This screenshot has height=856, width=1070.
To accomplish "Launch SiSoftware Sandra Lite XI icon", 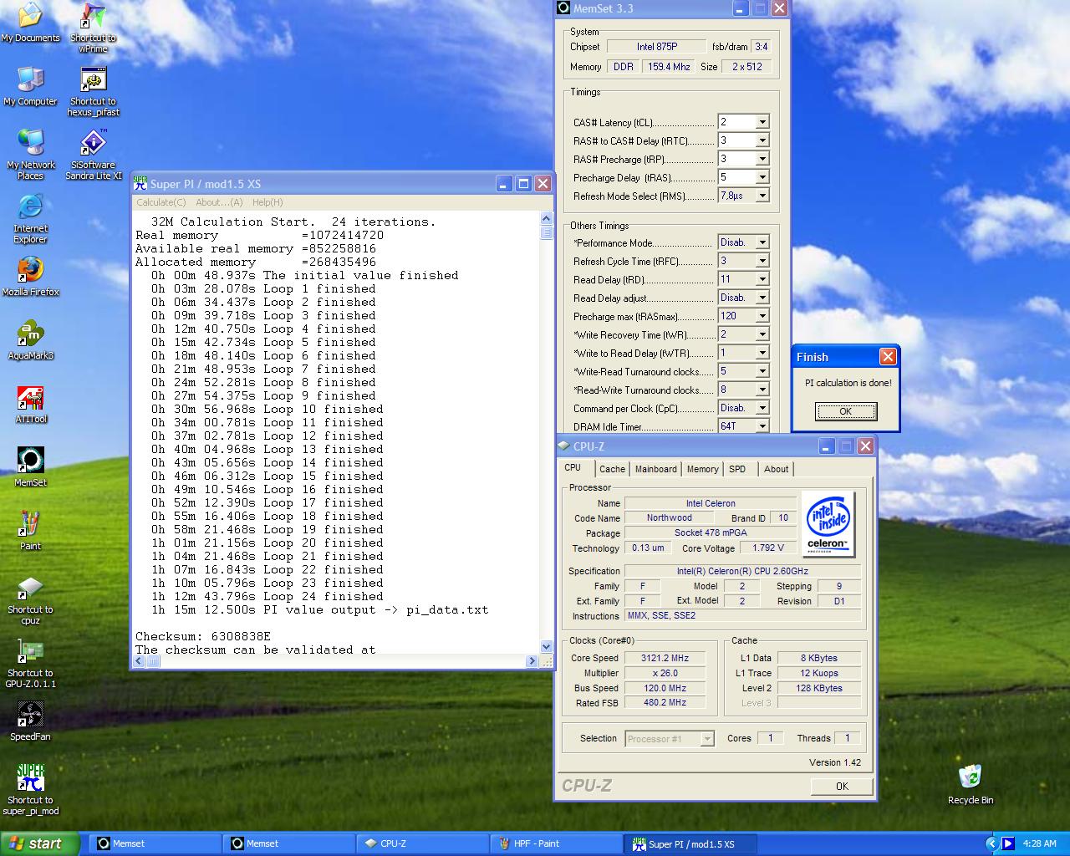I will click(x=93, y=155).
